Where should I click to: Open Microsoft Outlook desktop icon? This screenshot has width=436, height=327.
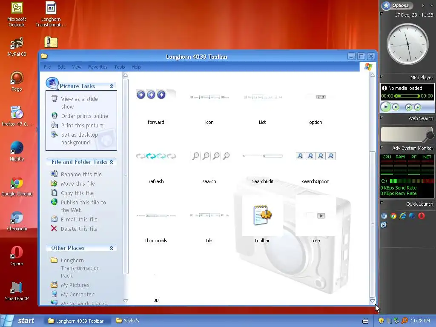[17, 15]
